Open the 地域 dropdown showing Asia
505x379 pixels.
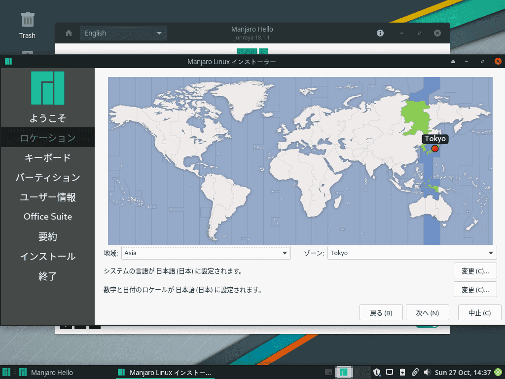point(206,253)
